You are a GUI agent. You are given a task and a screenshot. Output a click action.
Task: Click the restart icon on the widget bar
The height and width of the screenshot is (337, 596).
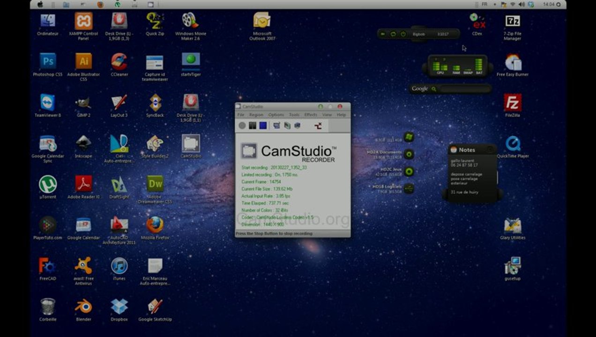click(x=393, y=34)
